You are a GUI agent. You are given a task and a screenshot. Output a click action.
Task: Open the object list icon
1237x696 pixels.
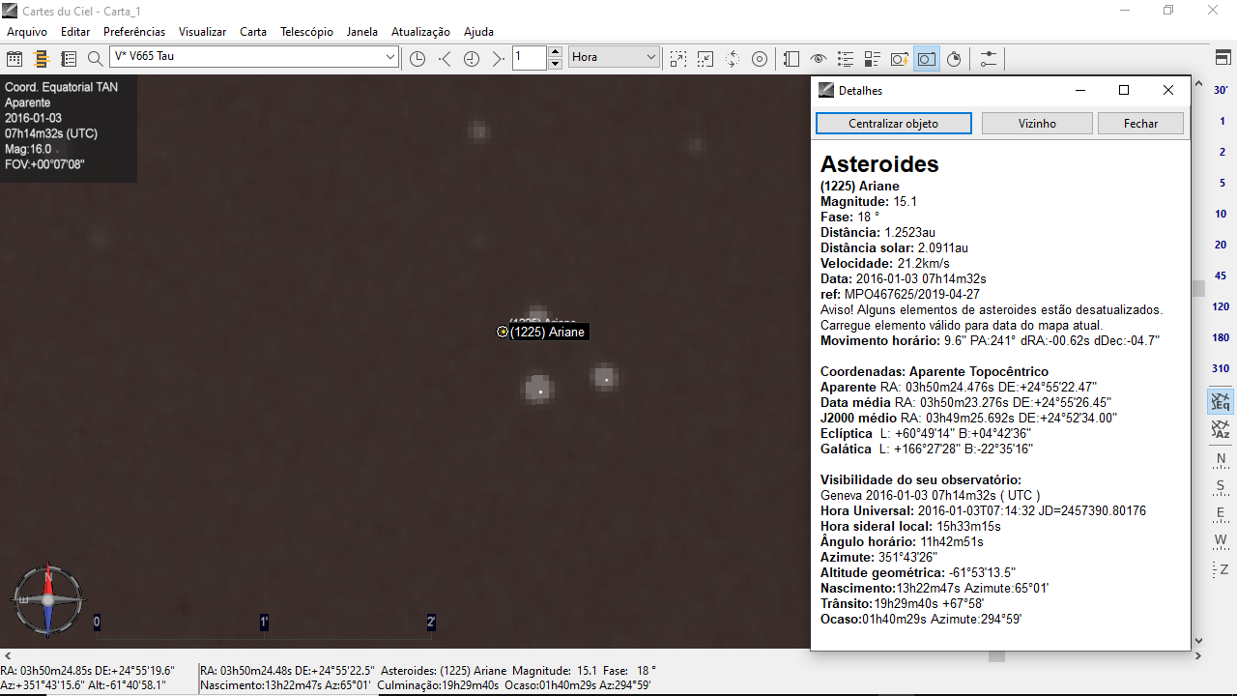pyautogui.click(x=69, y=59)
